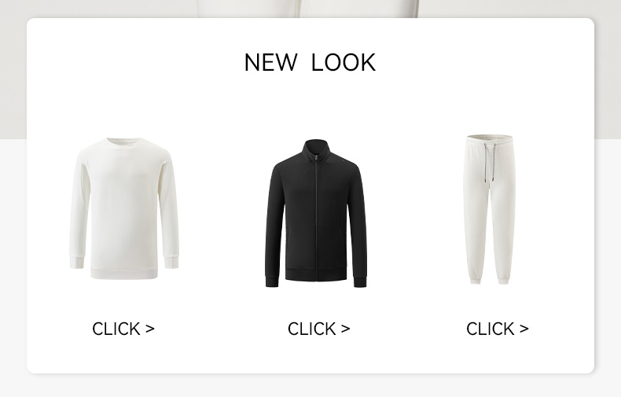Click the ribbed hem of the white sweatshirt
Screen dimensions: 621x397
point(124,274)
